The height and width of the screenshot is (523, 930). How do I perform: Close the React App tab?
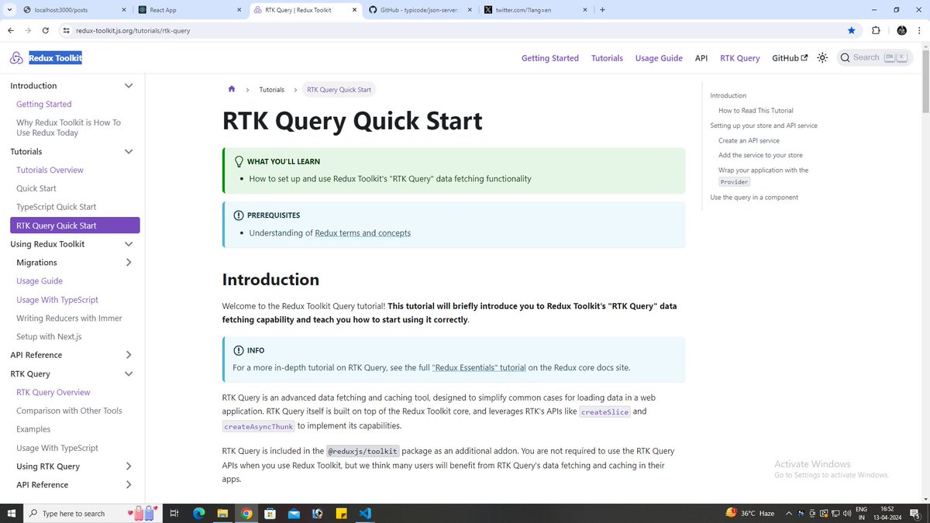tap(238, 10)
